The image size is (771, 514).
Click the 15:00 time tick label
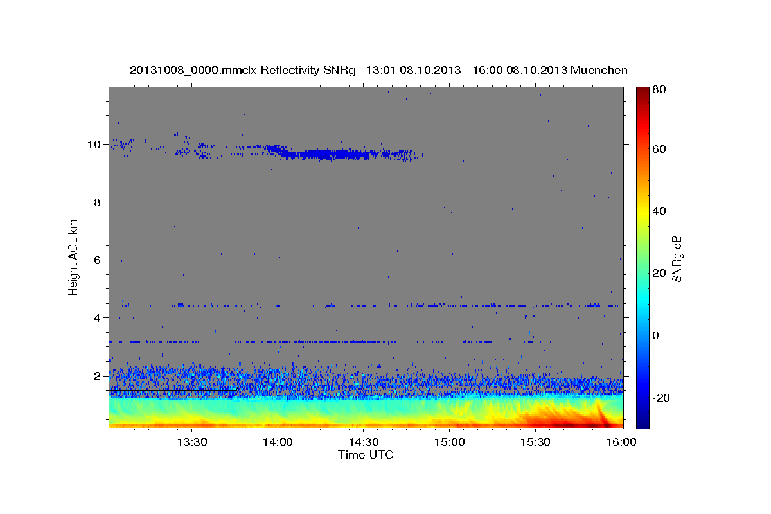click(x=450, y=442)
